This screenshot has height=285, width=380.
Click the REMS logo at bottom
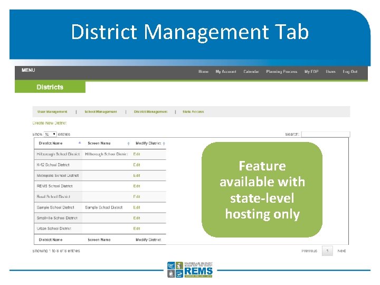190,270
